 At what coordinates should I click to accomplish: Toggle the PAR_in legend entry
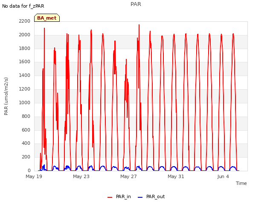pyautogui.click(x=119, y=197)
